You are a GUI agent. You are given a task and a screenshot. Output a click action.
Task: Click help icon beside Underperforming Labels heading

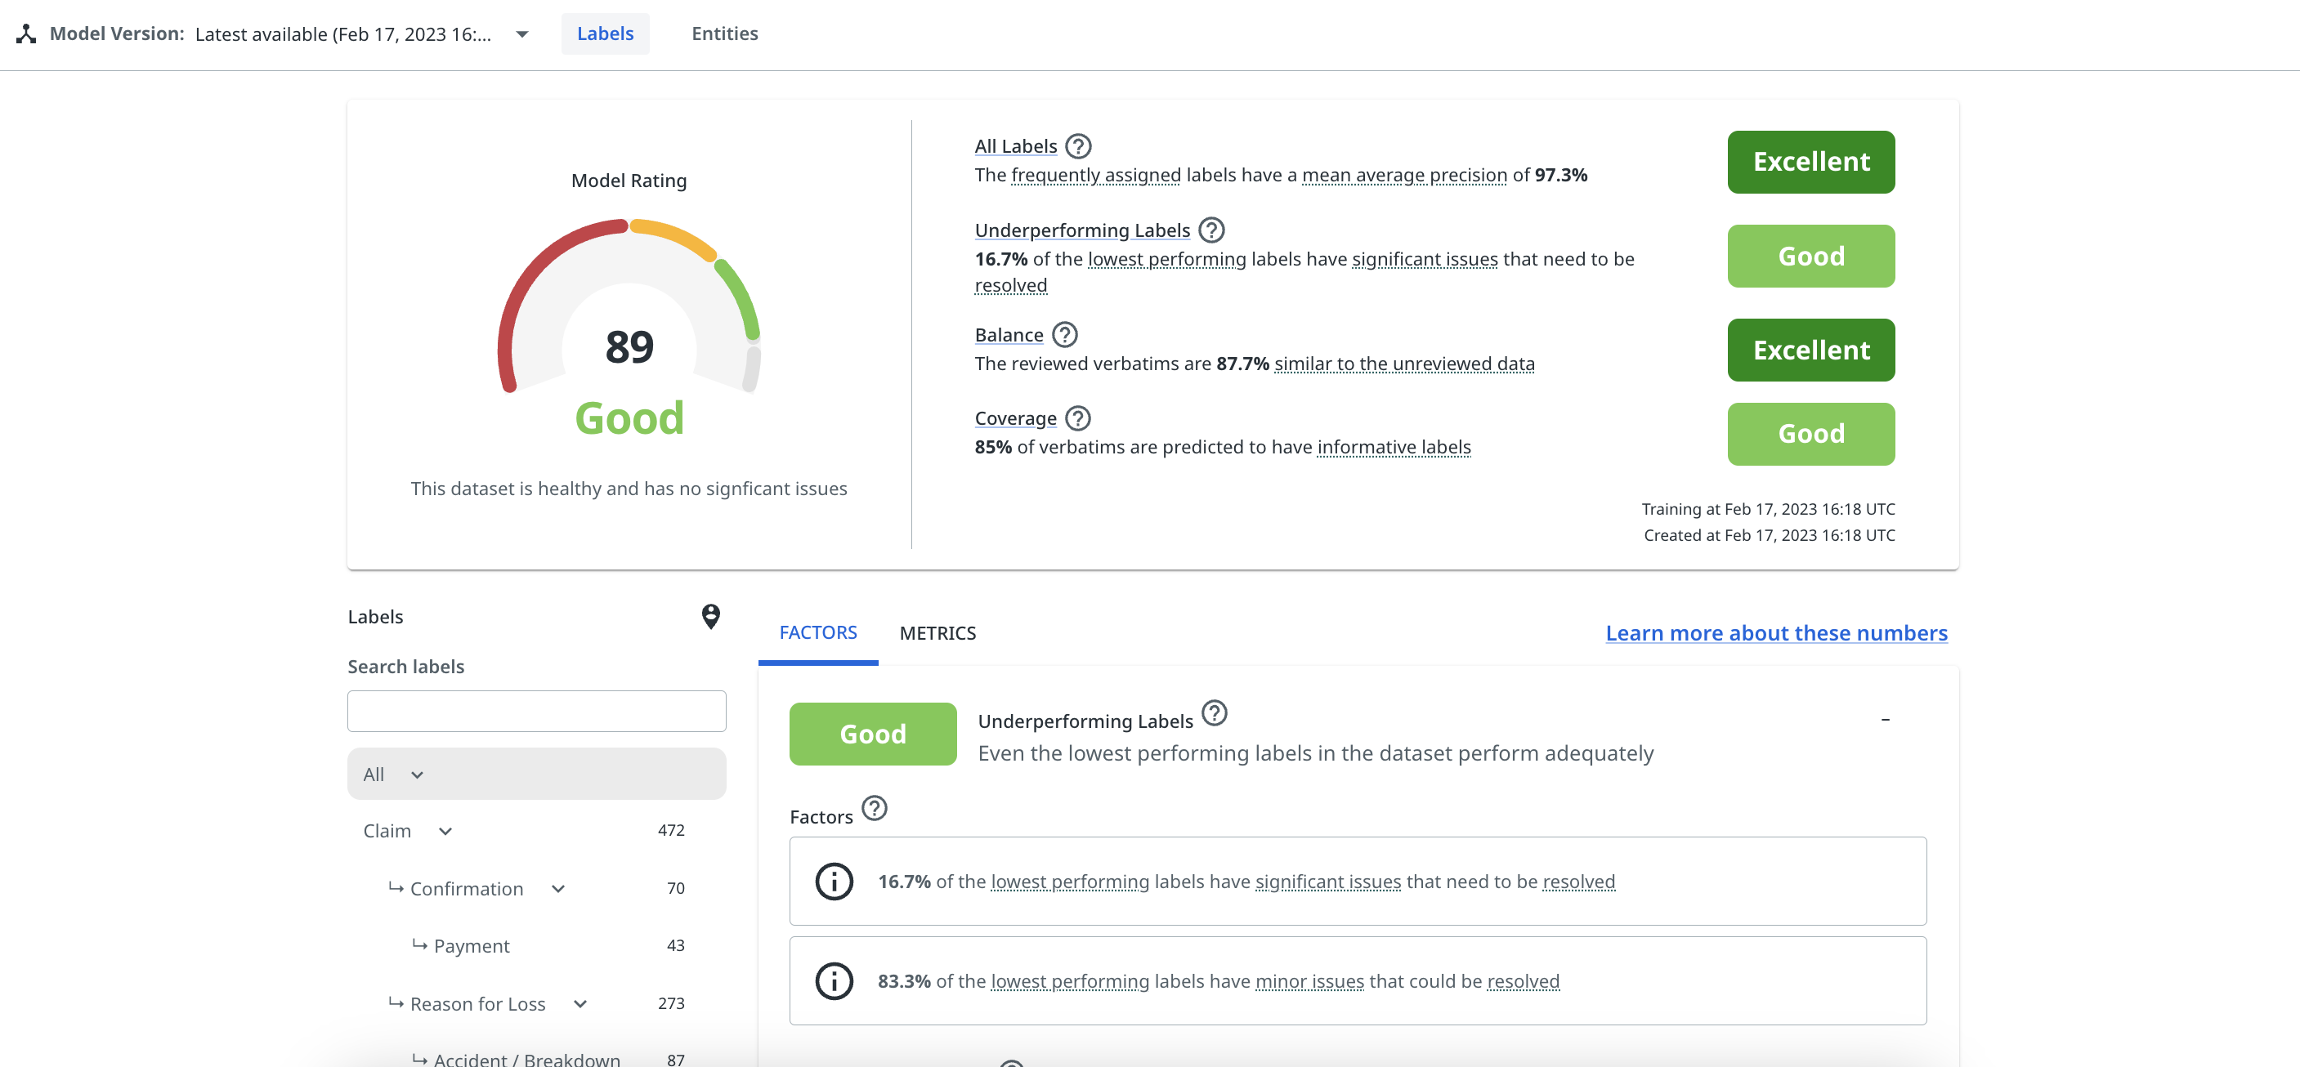click(x=1210, y=230)
